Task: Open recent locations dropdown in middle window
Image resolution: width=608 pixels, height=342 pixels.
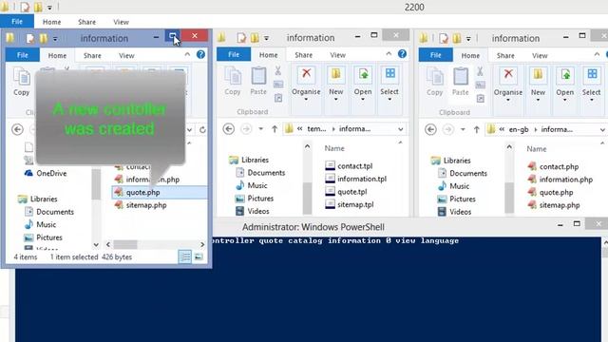Action: (x=261, y=129)
